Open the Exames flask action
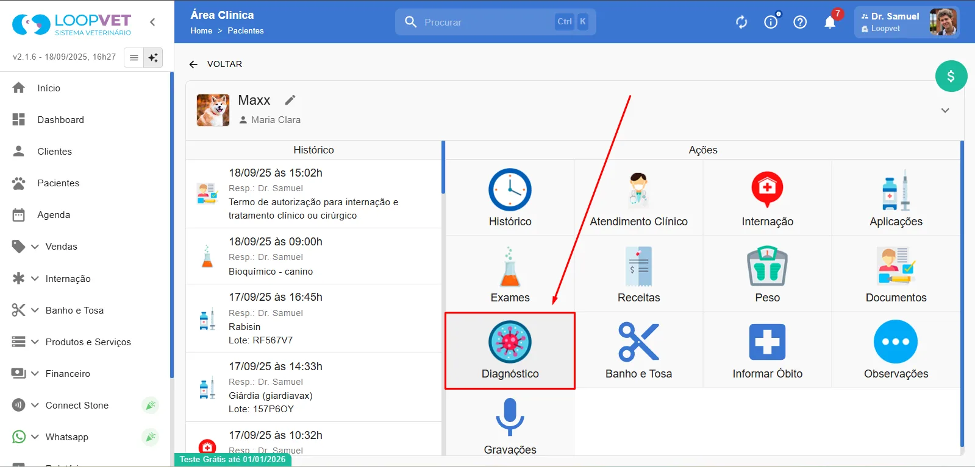Image resolution: width=975 pixels, height=467 pixels. pos(510,274)
